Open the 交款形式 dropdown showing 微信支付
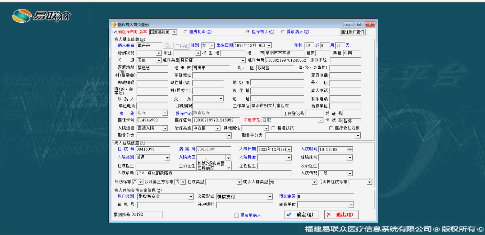This screenshot has width=485, height=235. click(270, 197)
